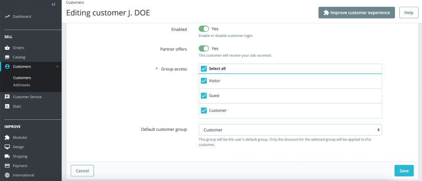Open the Default customer group dropdown
The width and height of the screenshot is (422, 181).
[290, 130]
